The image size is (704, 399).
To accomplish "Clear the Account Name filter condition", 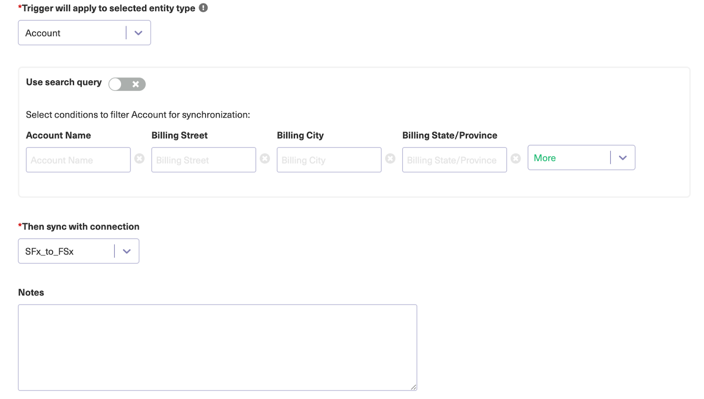I will coord(139,159).
